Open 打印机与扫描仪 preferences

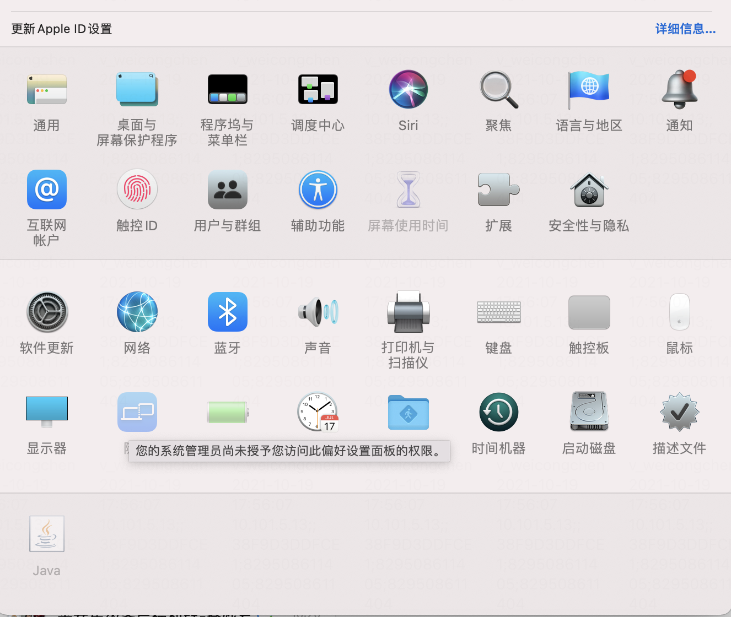[x=408, y=312]
